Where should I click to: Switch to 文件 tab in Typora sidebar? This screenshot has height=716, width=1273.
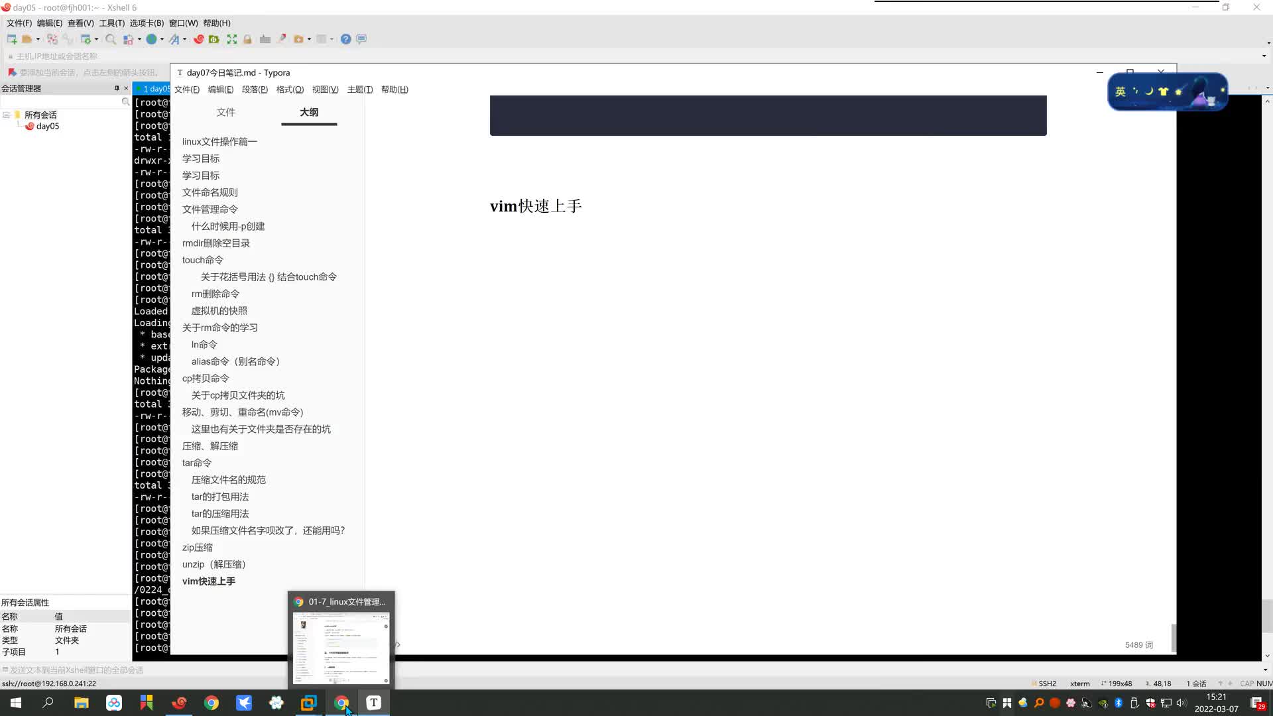pos(227,112)
